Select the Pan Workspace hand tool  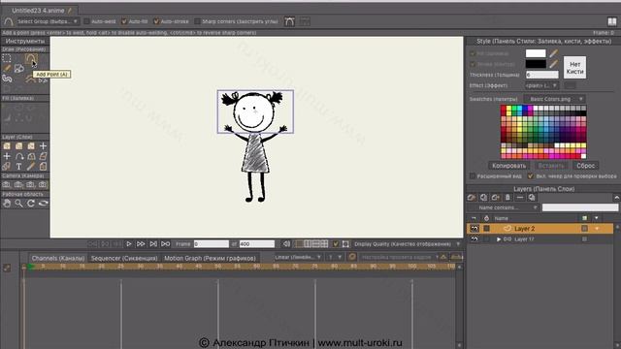(x=7, y=204)
